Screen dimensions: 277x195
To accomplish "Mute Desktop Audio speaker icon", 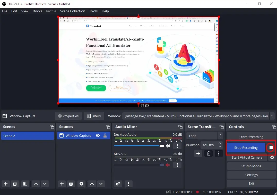I will point(168,146).
